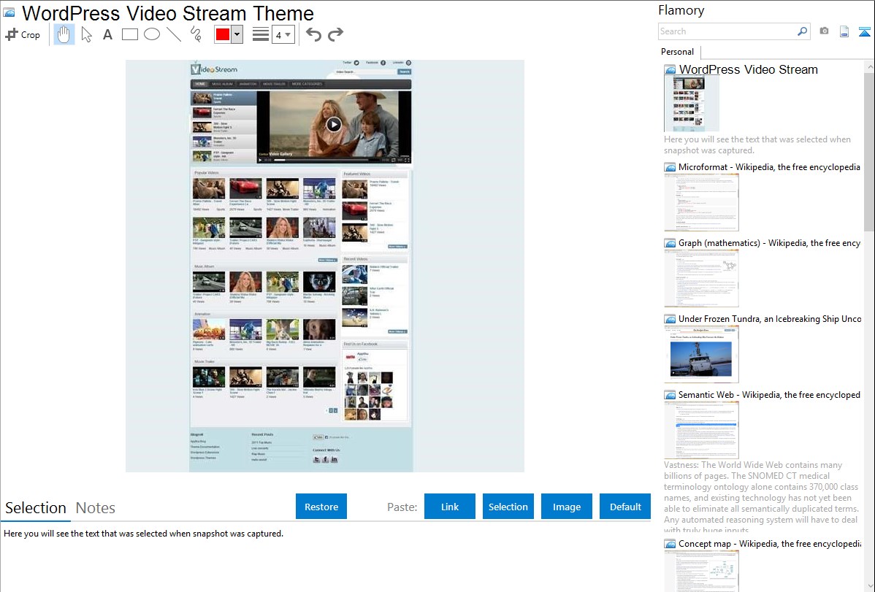Screen dimensions: 875x592
Task: Click the red color swatch
Action: (223, 34)
